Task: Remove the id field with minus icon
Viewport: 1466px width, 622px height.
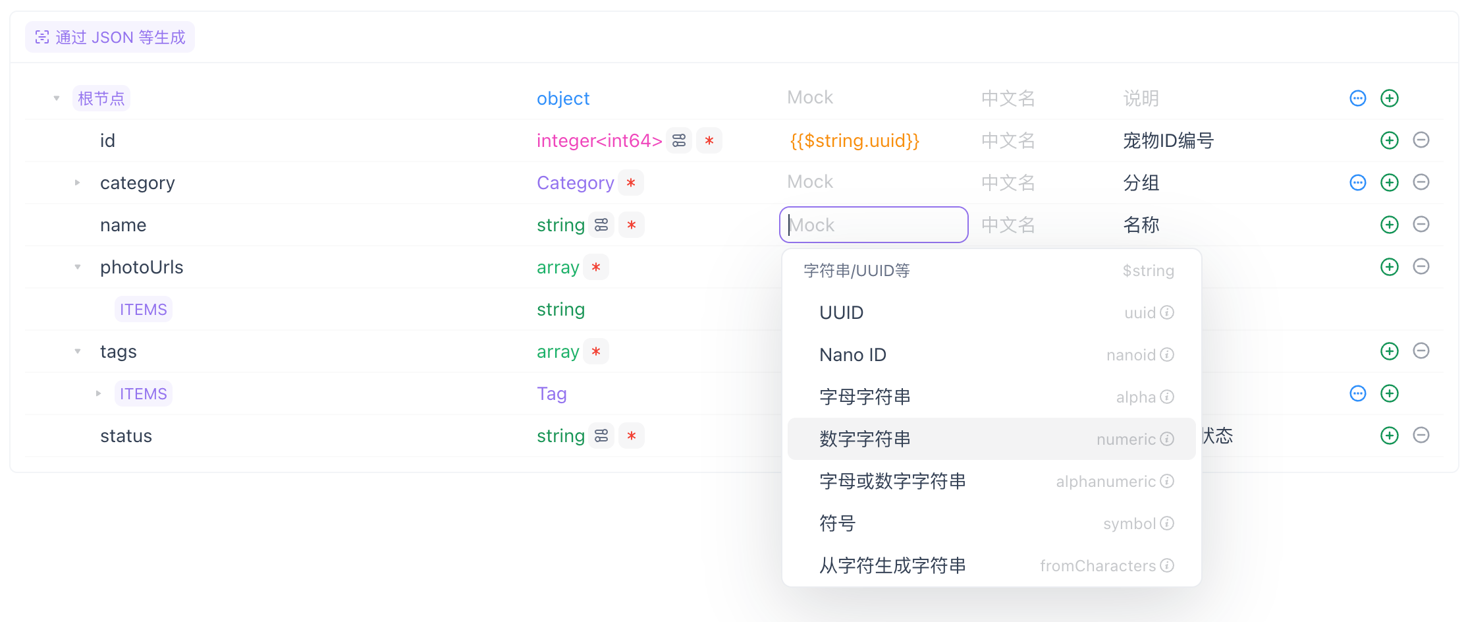Action: (1421, 140)
